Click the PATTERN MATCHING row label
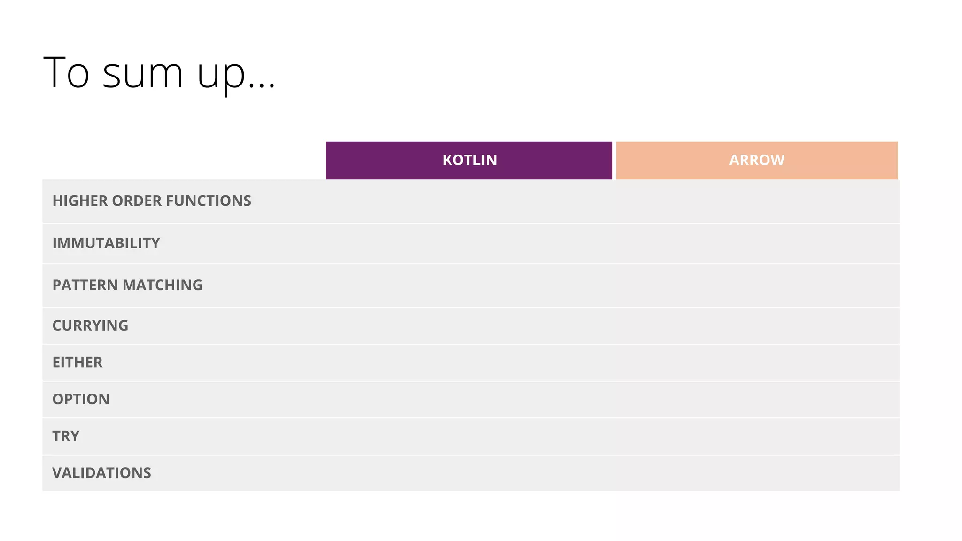962x541 pixels. pos(127,285)
